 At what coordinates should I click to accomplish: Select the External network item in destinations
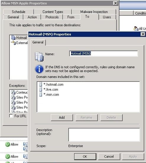click(20, 43)
